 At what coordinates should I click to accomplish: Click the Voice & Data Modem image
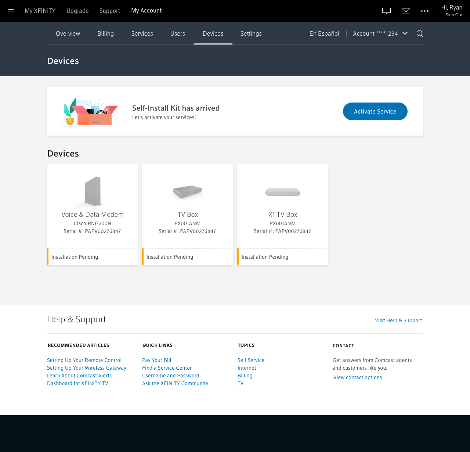93,191
